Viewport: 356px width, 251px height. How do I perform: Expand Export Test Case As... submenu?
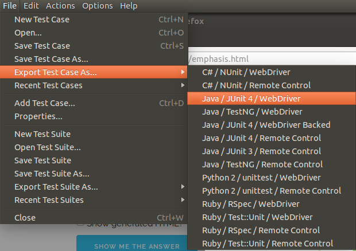94,72
